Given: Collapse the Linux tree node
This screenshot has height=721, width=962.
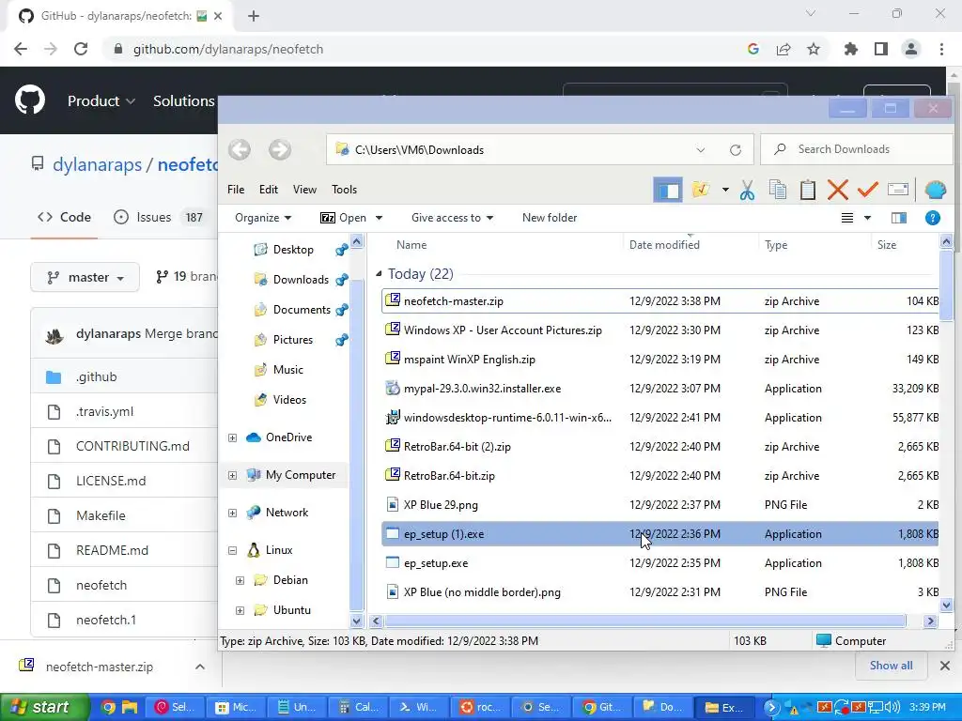Looking at the screenshot, I should click(233, 550).
